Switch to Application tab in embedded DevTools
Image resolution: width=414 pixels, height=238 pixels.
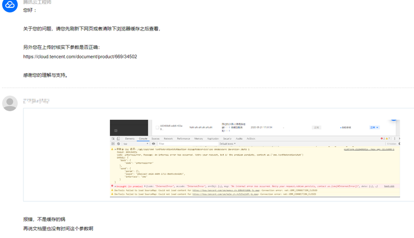pos(213,138)
